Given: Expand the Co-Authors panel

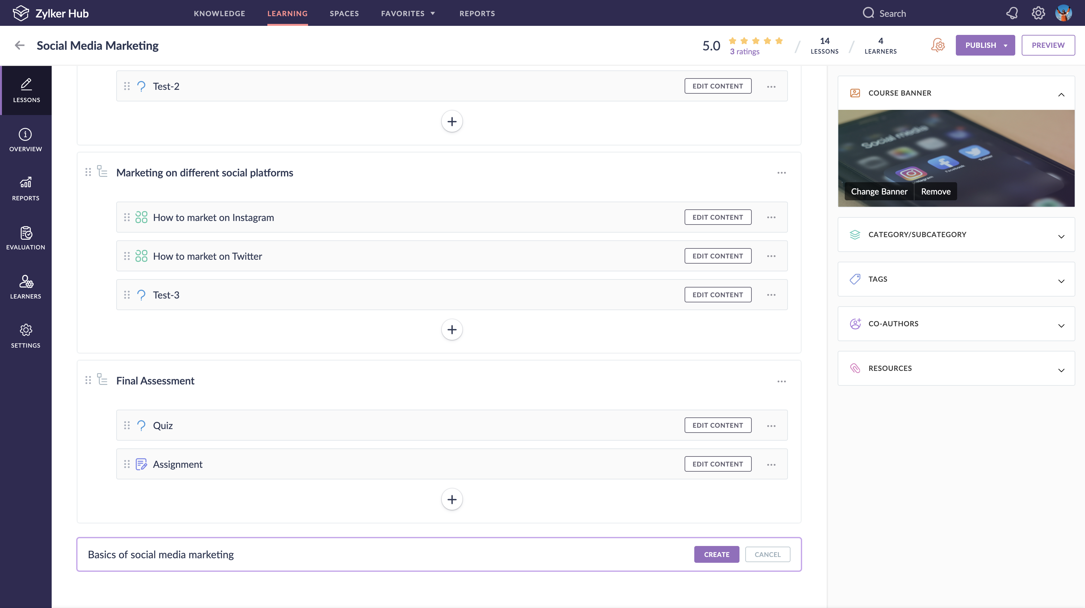Looking at the screenshot, I should (1061, 325).
